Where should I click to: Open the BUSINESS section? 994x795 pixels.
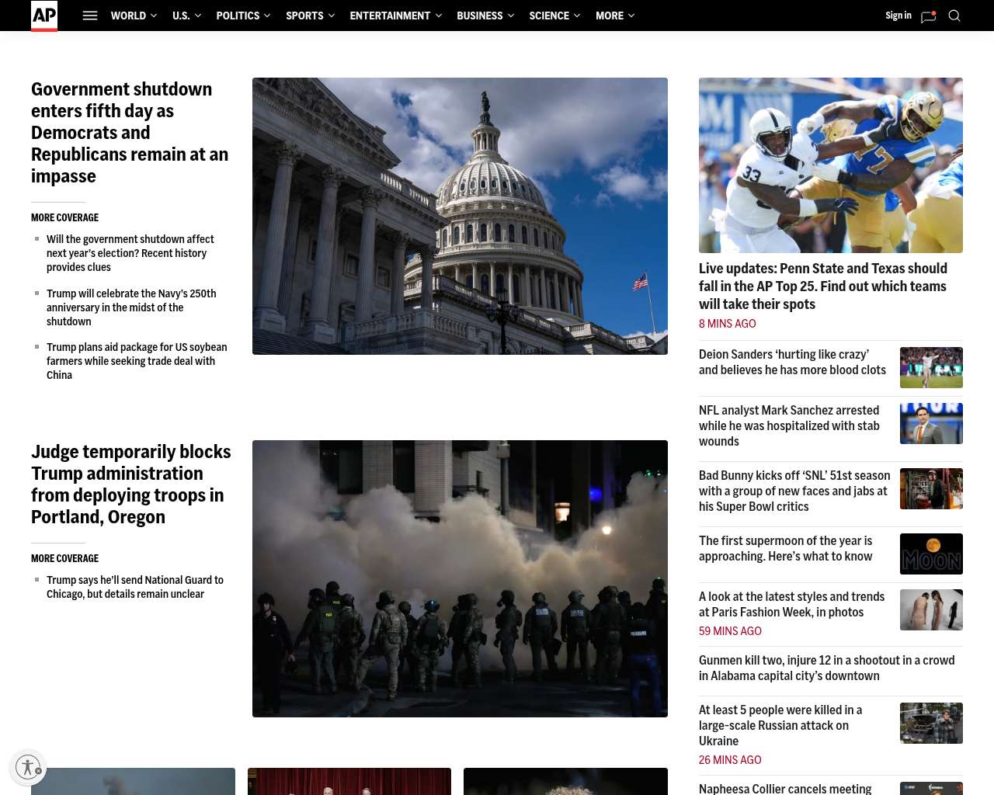tap(480, 16)
